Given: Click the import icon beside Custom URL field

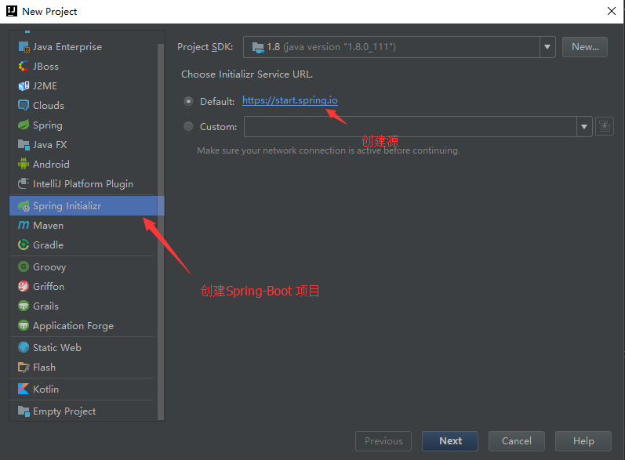Looking at the screenshot, I should point(605,127).
